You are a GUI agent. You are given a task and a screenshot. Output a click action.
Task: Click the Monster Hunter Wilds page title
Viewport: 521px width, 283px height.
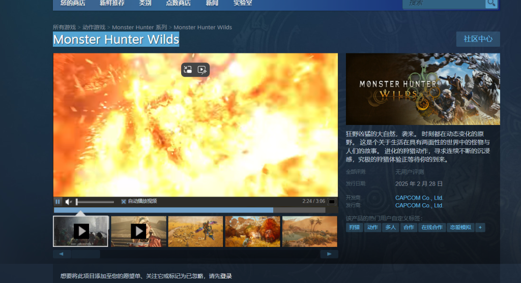(x=116, y=40)
